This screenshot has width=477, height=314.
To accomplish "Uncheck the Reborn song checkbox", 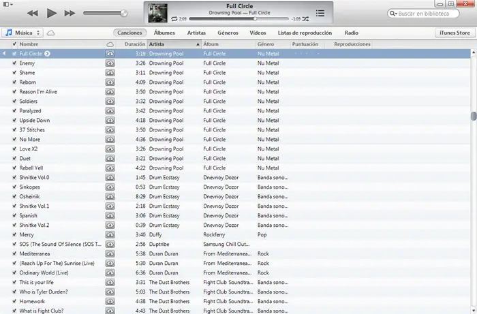I will 14,82.
